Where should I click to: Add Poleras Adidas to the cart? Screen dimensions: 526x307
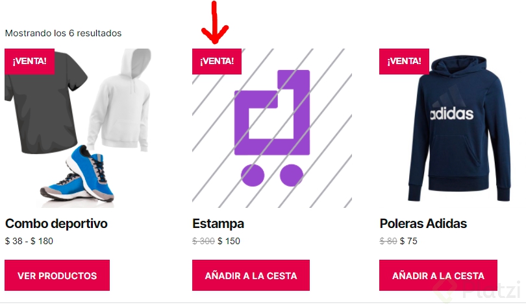tap(438, 275)
